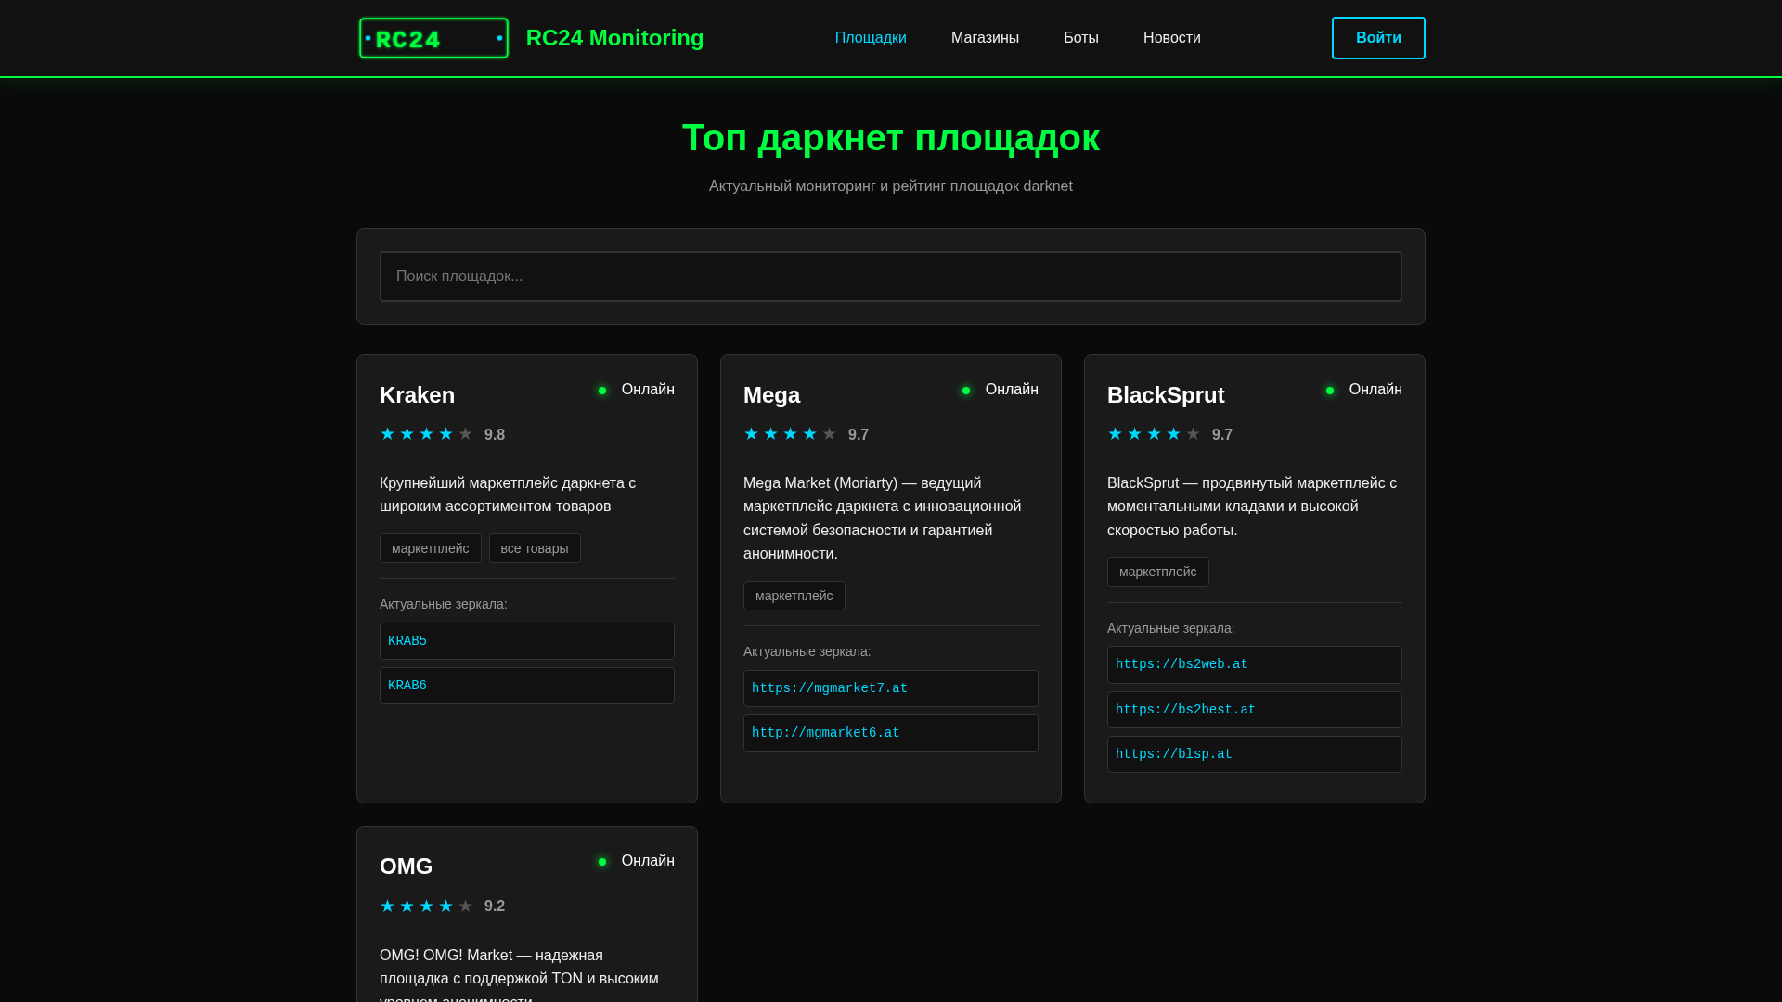Click Mega's Актуальные зеркала label
1782x1002 pixels.
click(x=807, y=651)
